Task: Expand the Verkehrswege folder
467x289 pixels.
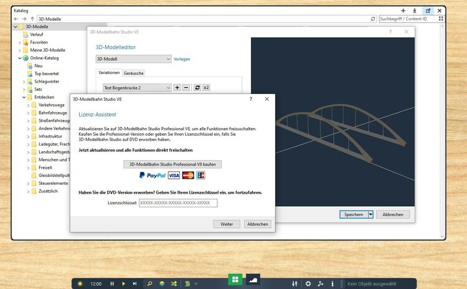Action: pos(28,105)
